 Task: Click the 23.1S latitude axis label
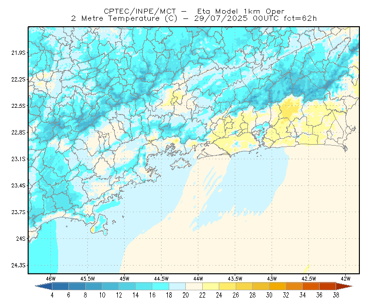coord(18,159)
